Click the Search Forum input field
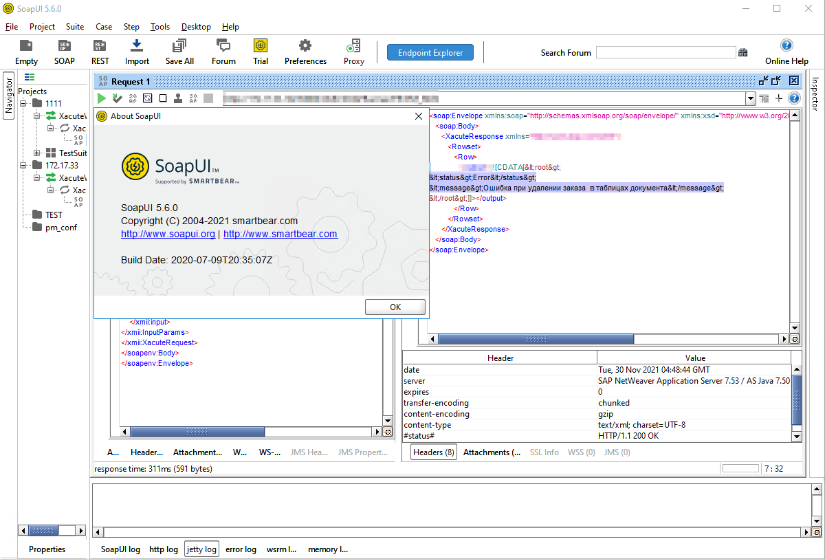Image resolution: width=825 pixels, height=559 pixels. pos(665,53)
